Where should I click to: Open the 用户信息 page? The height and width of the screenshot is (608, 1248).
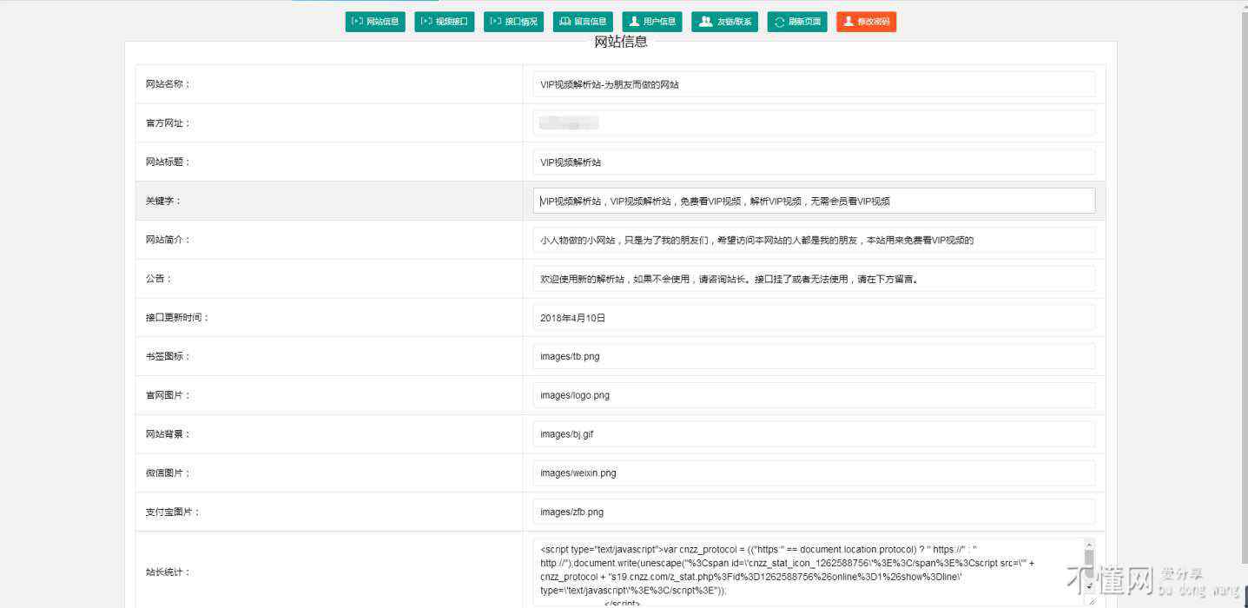[x=652, y=22]
